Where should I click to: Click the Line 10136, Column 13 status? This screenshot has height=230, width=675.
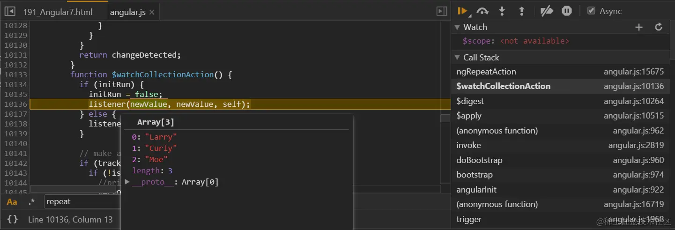point(70,219)
